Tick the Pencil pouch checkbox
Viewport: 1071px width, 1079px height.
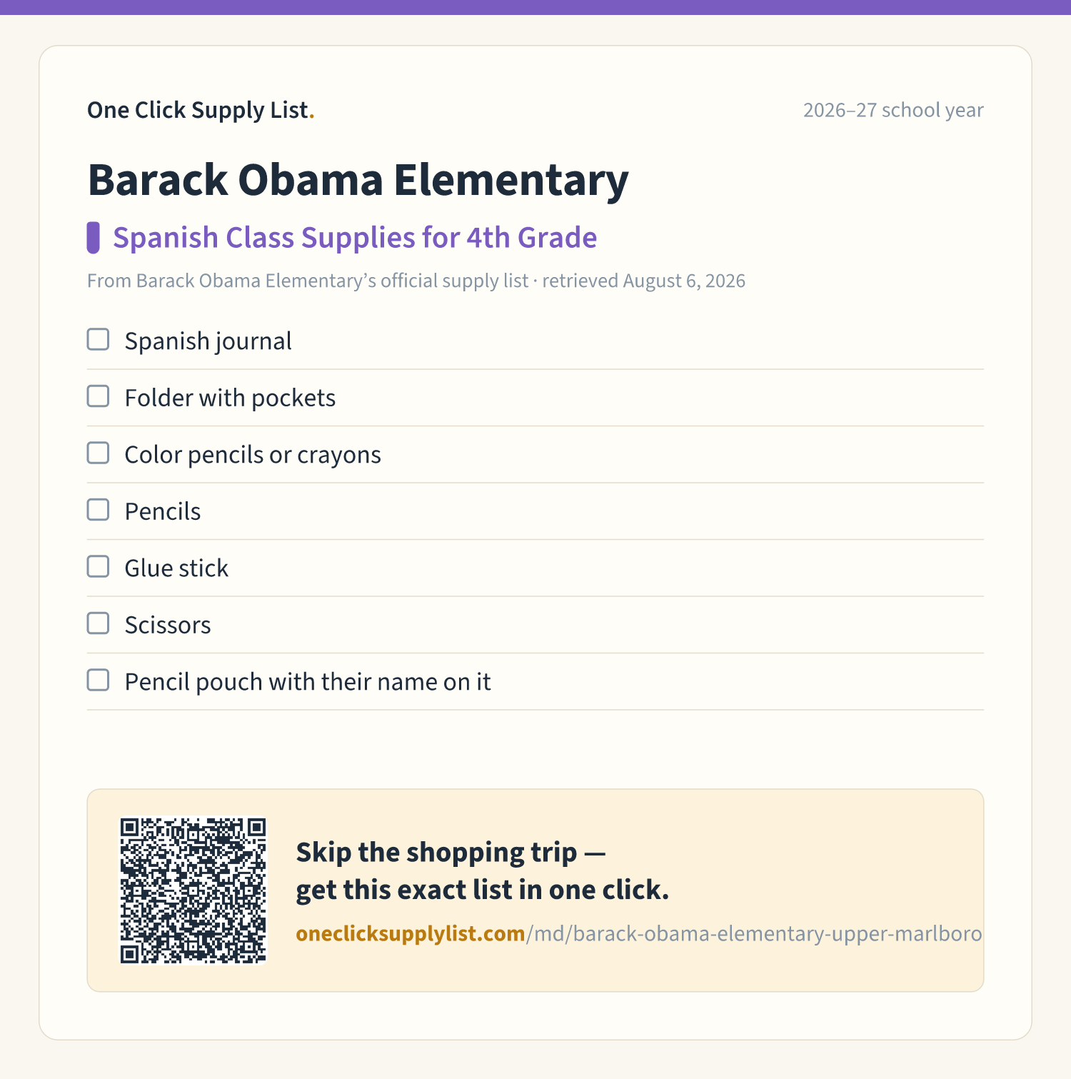click(x=98, y=680)
